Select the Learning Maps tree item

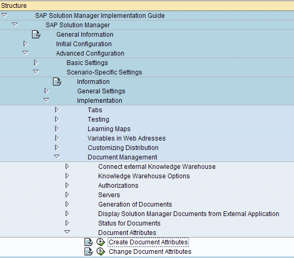[109, 129]
